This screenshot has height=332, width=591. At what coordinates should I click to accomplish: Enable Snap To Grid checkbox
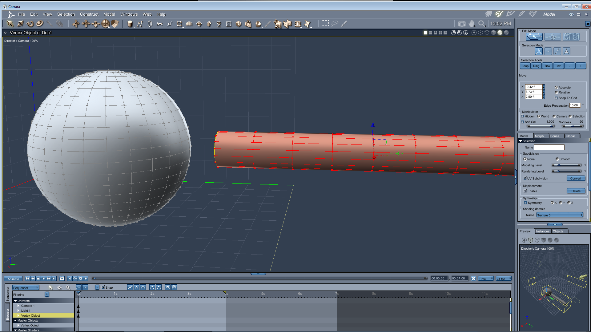click(556, 98)
